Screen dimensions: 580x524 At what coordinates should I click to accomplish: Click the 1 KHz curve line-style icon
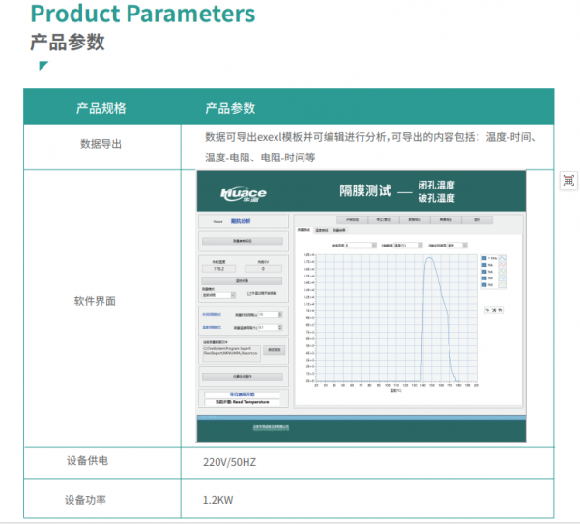[502, 259]
